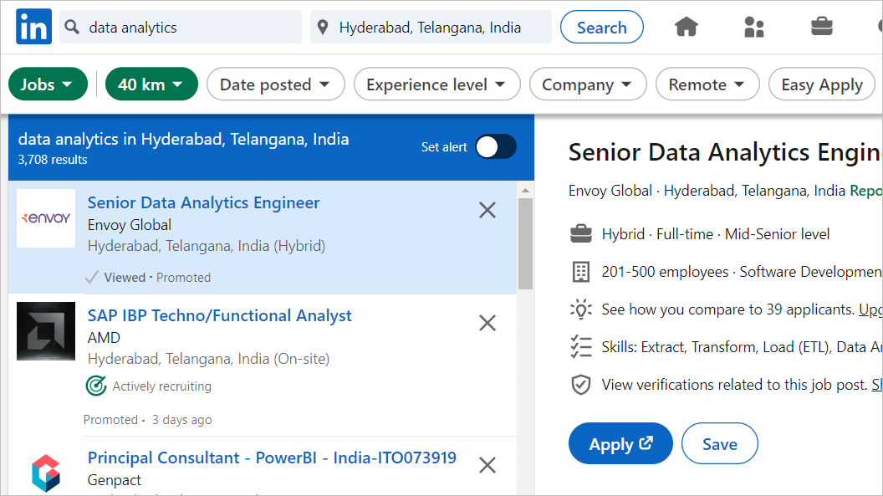Dismiss the Senior Data Analytics Engineer listing

(x=487, y=210)
